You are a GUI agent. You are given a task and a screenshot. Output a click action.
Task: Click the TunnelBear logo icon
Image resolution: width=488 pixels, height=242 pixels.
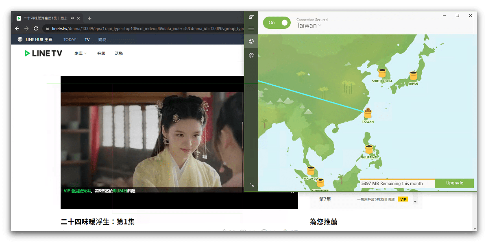click(251, 17)
